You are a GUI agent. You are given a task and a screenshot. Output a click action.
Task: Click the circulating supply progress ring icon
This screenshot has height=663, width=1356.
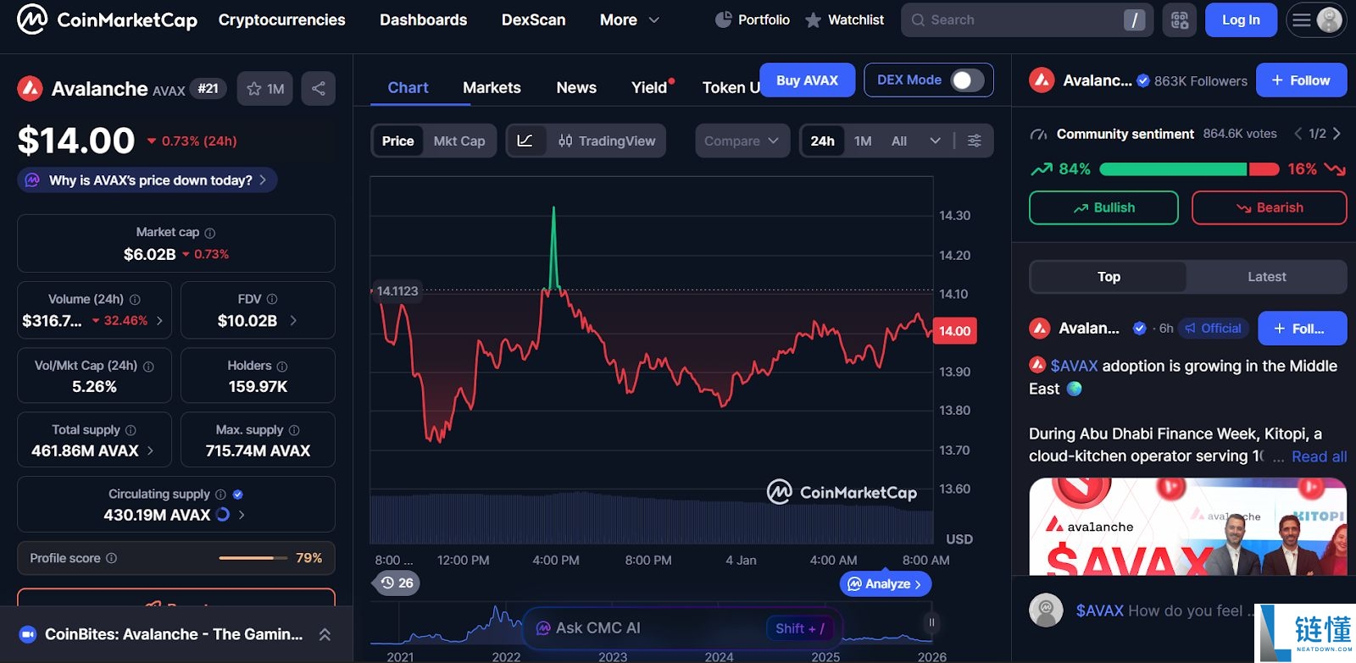point(223,515)
